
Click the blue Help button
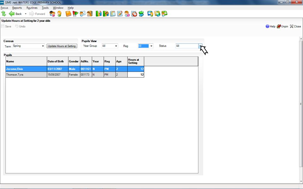click(x=270, y=26)
